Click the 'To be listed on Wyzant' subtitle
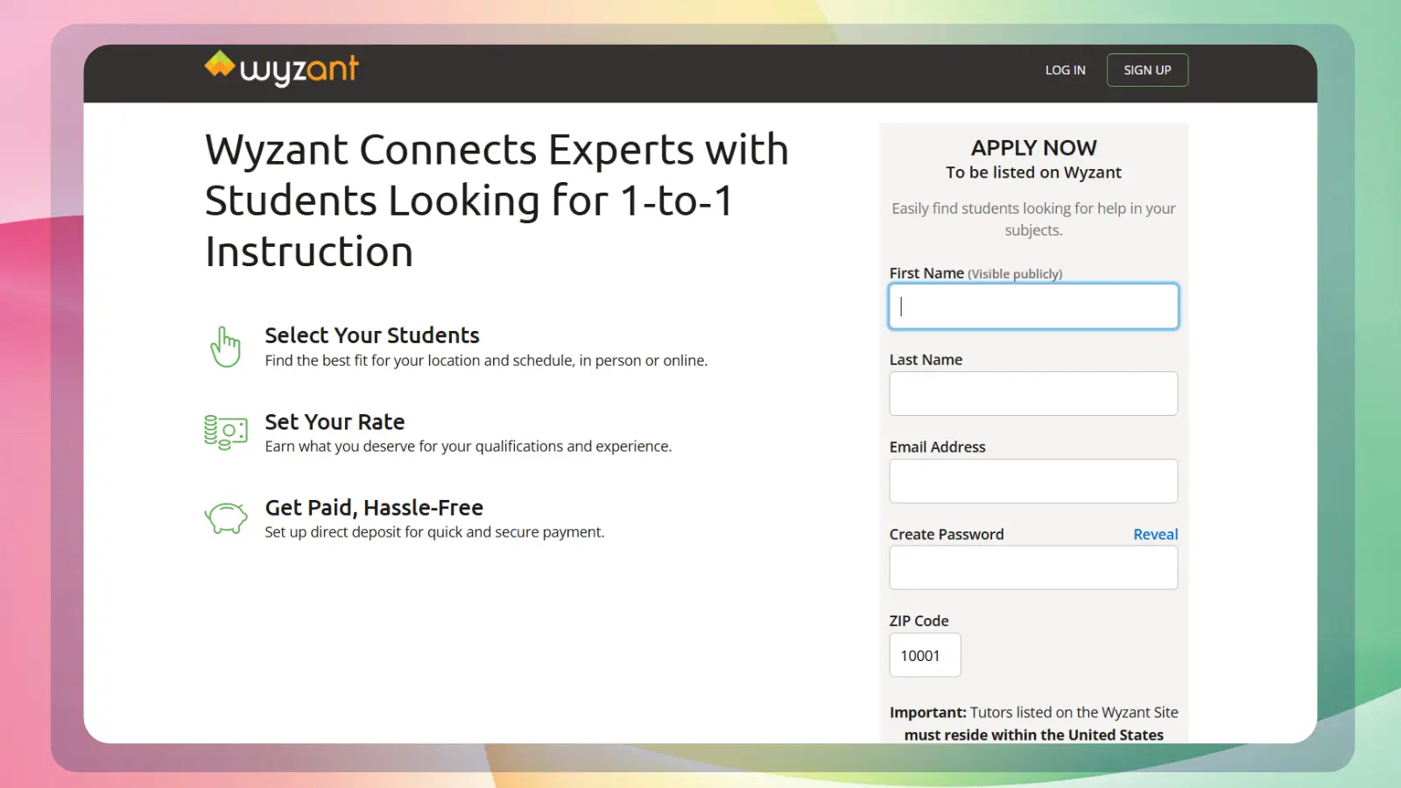Viewport: 1401px width, 788px height. coord(1033,172)
